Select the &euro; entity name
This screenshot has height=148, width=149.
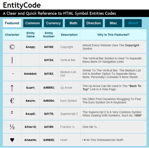31,101
